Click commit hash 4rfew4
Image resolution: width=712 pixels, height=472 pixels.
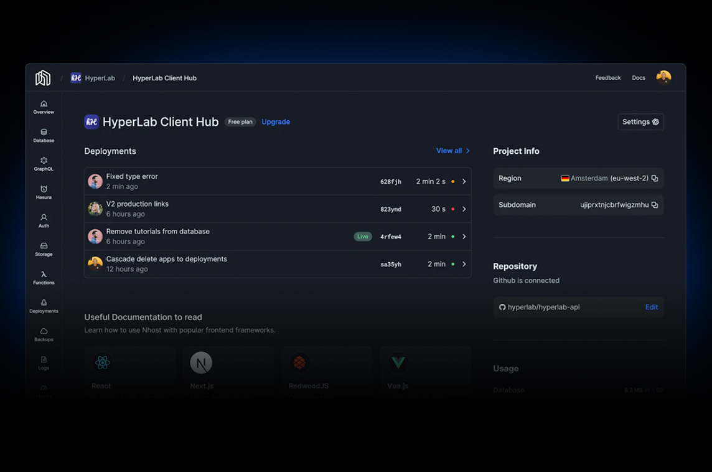point(390,237)
